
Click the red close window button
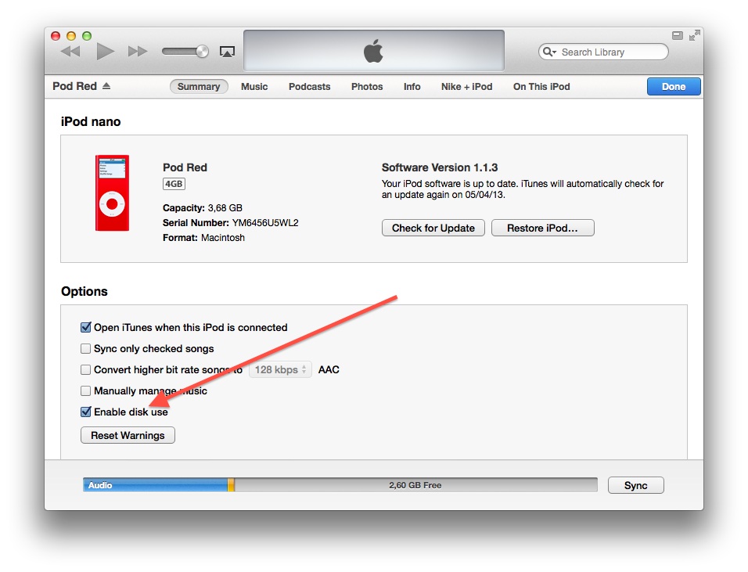click(x=56, y=36)
